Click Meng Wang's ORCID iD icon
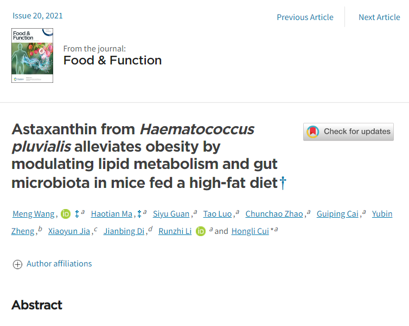The image size is (409, 326). tap(66, 214)
